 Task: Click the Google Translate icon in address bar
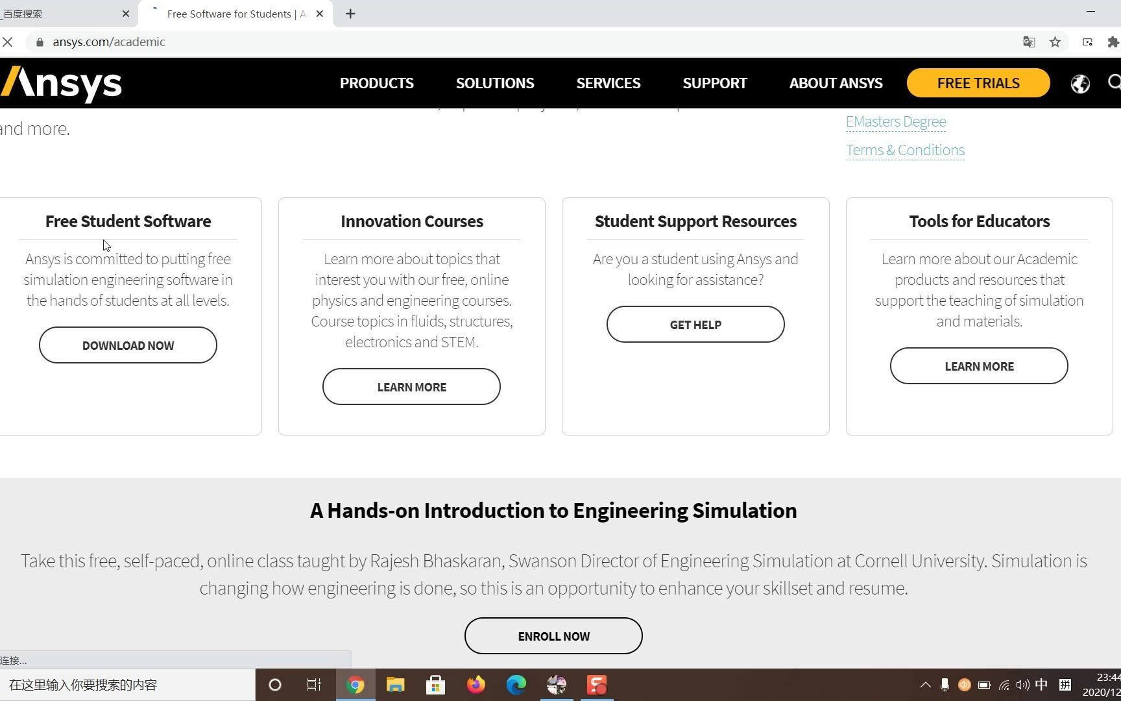(1029, 42)
